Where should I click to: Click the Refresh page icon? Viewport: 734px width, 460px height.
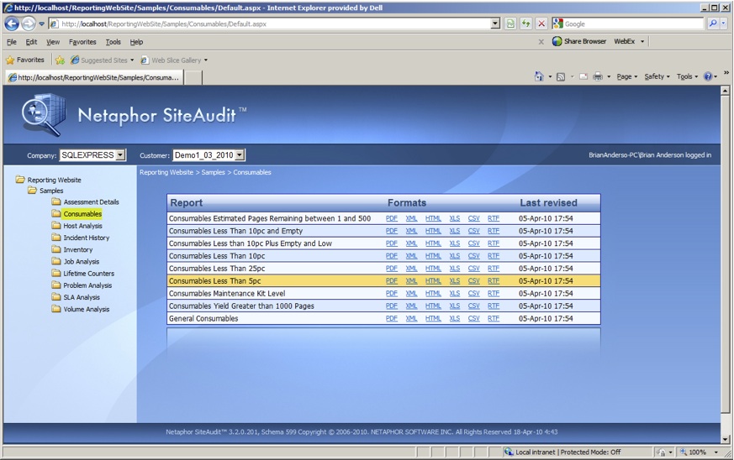(x=526, y=24)
